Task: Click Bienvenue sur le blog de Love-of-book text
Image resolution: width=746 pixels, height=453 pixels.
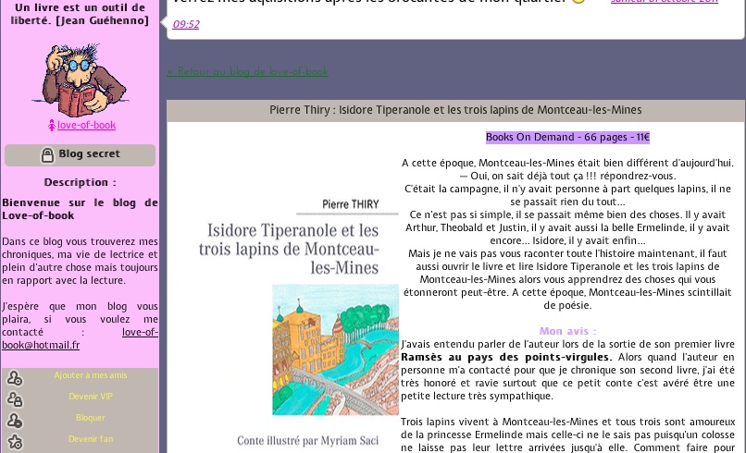Action: click(x=80, y=209)
